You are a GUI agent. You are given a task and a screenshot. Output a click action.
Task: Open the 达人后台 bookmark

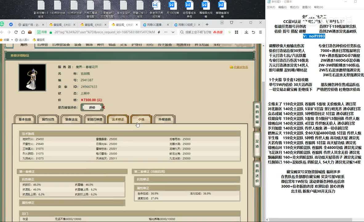pyautogui.click(x=22, y=40)
